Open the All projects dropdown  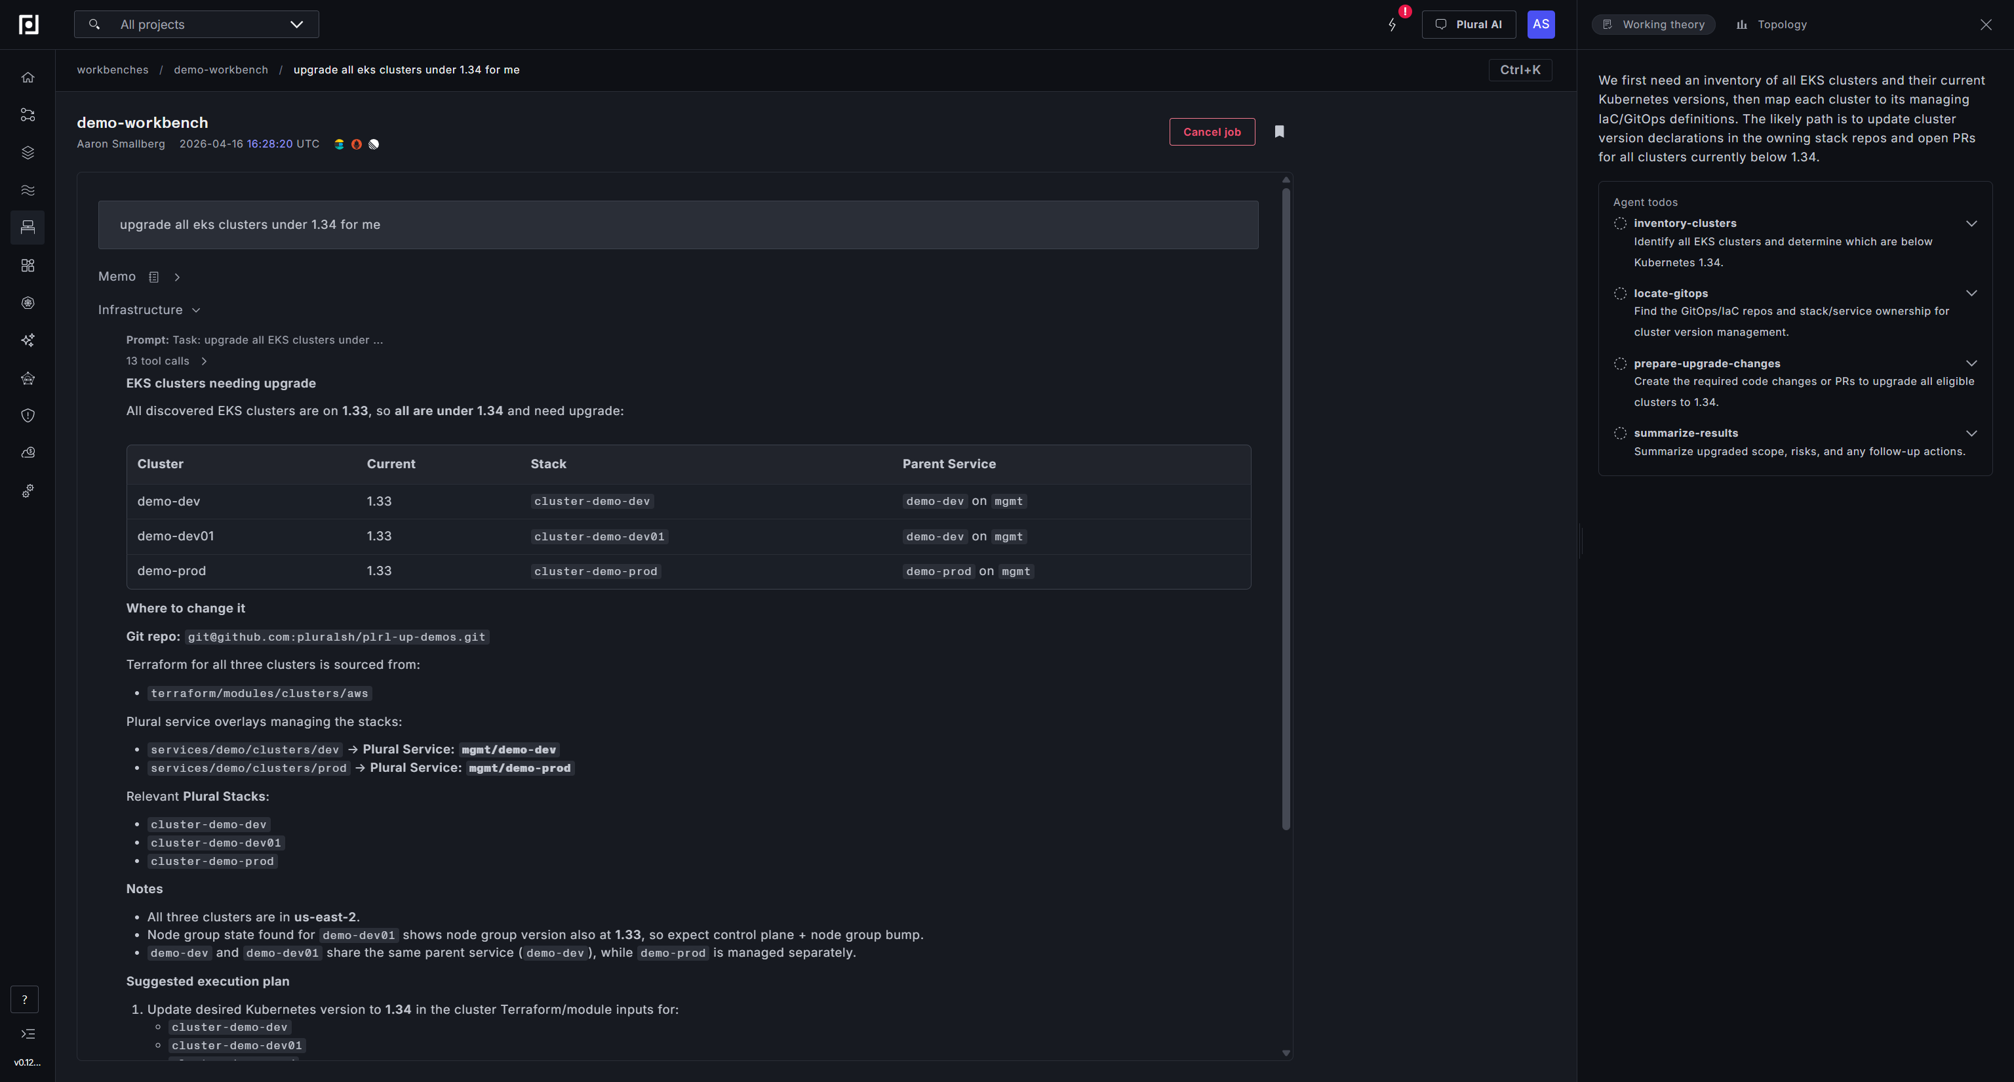point(196,24)
